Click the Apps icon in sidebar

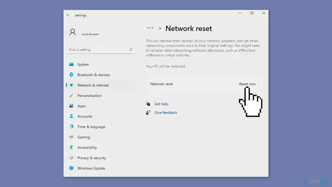click(71, 106)
